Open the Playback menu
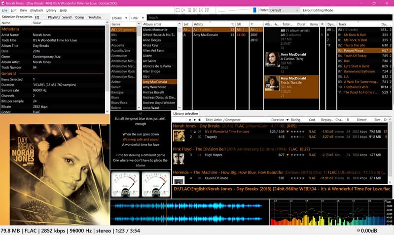The width and height of the screenshot is (394, 235). click(x=36, y=10)
